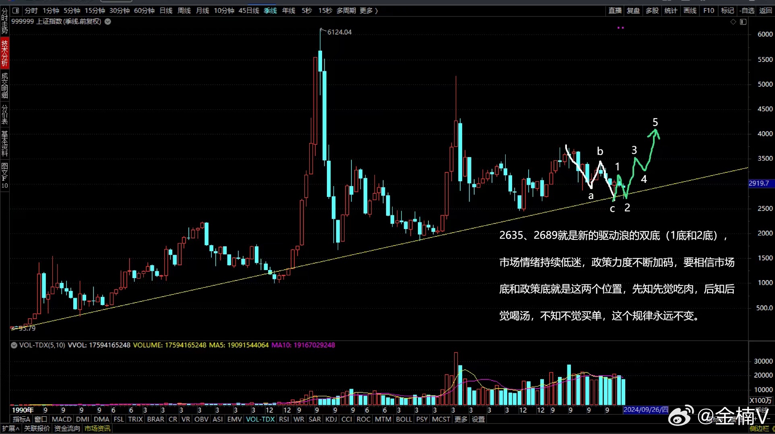The width and height of the screenshot is (775, 434).
Task: Select the 日线 daily period
Action: (x=166, y=10)
